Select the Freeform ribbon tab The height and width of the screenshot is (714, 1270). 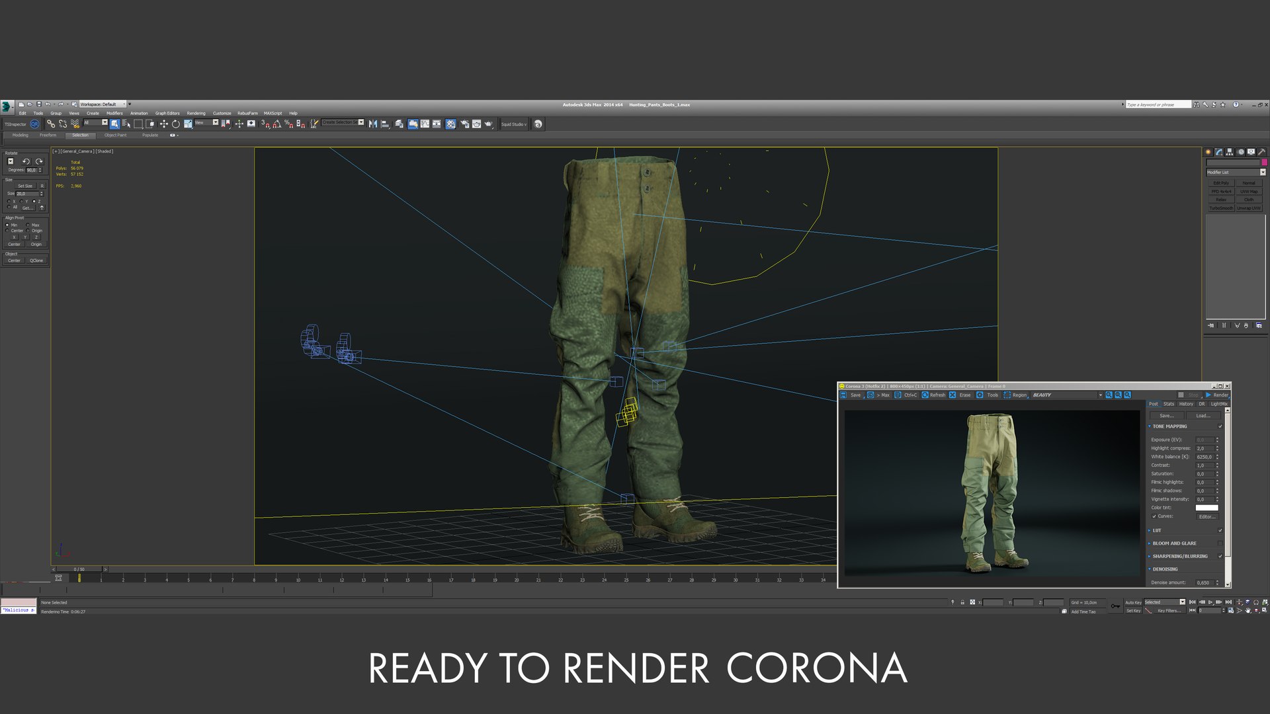pyautogui.click(x=48, y=135)
